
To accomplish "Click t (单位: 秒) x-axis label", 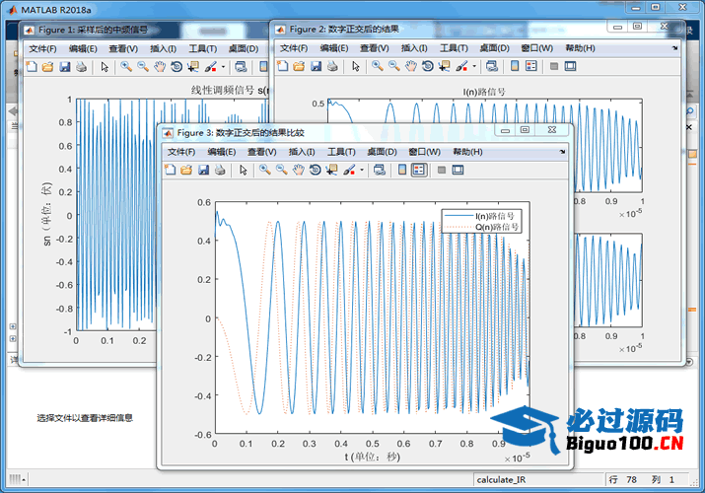I will 373,458.
